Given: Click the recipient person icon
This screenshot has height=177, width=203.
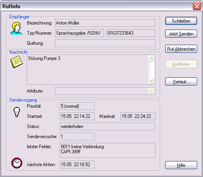Looking at the screenshot, I should 16,28.
